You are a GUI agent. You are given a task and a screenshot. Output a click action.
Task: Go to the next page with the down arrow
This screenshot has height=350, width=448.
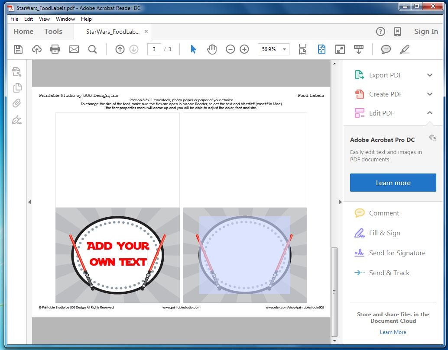point(134,49)
